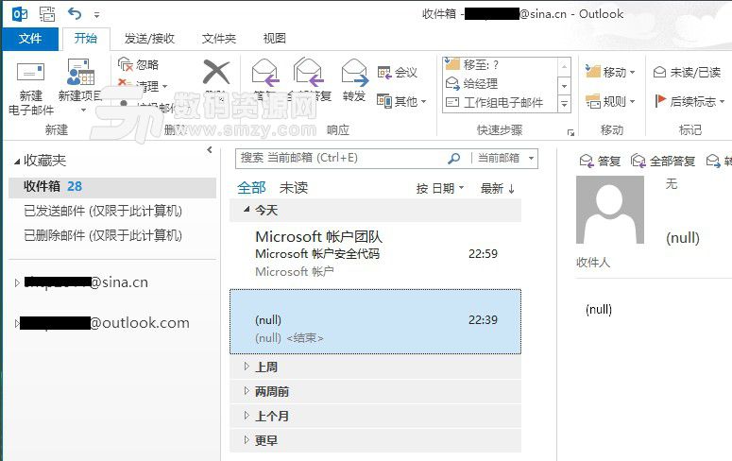Select 'To Manager' quick step
The width and height of the screenshot is (732, 461).
pyautogui.click(x=500, y=83)
